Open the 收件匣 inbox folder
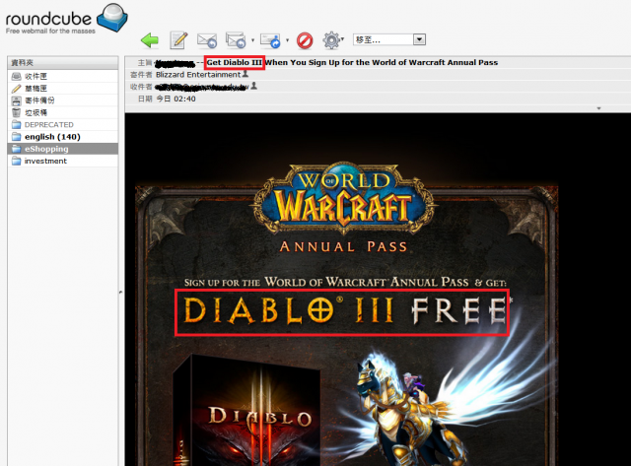 coord(63,77)
